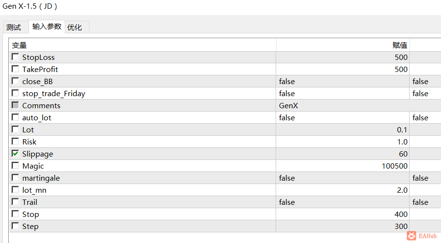Check the Trail parameter checkbox
Screen dimensions: 441x243
point(15,202)
